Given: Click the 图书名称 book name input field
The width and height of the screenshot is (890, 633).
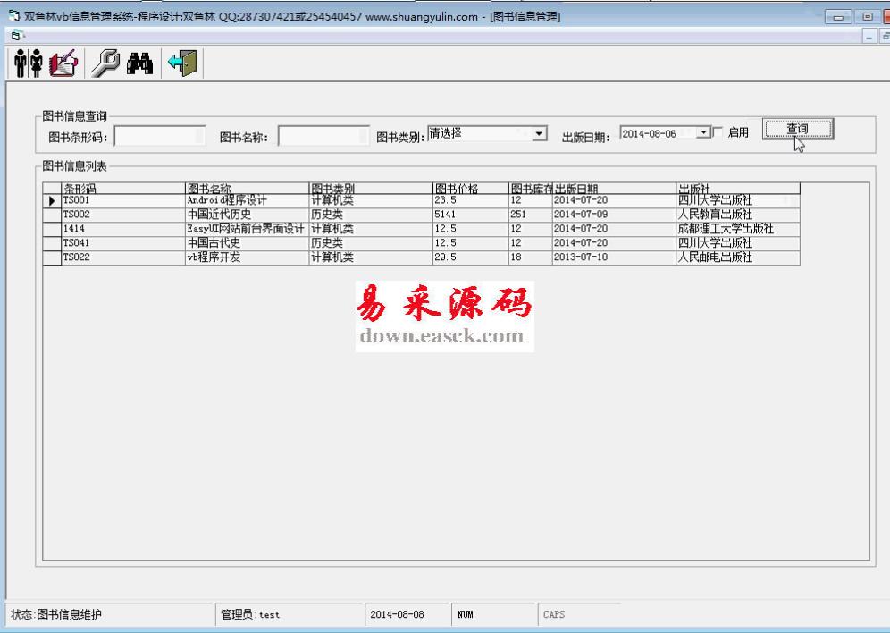Looking at the screenshot, I should (323, 136).
